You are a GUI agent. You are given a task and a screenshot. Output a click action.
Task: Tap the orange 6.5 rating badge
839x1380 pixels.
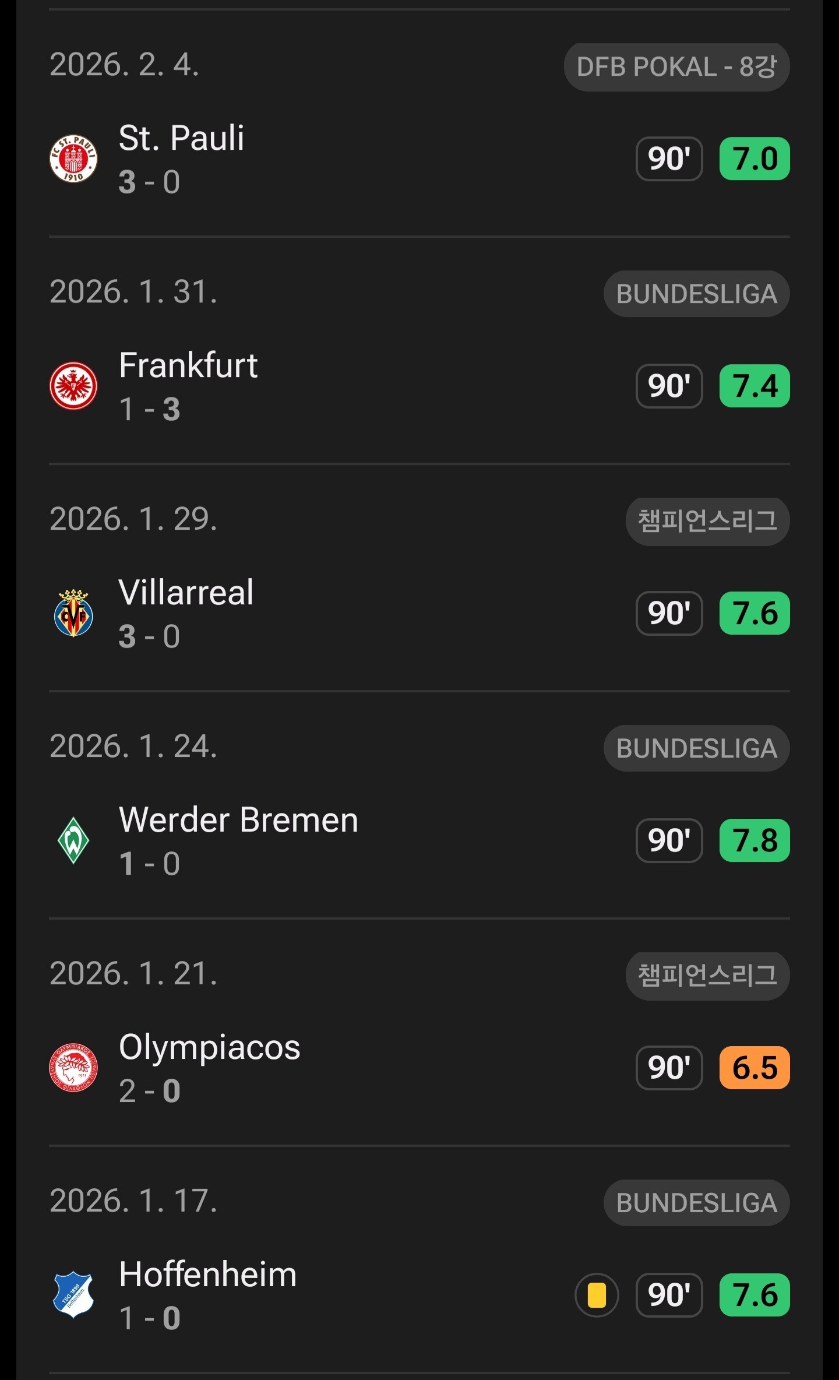pos(755,1068)
